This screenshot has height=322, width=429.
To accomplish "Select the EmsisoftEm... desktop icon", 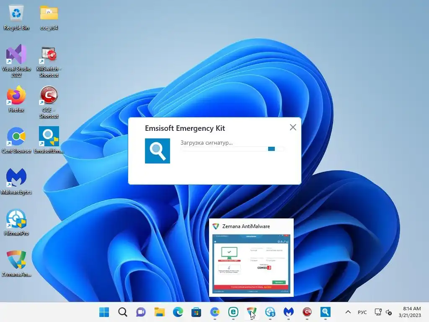I will point(49,140).
